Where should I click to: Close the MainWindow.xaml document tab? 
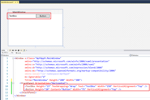tap(18, 2)
